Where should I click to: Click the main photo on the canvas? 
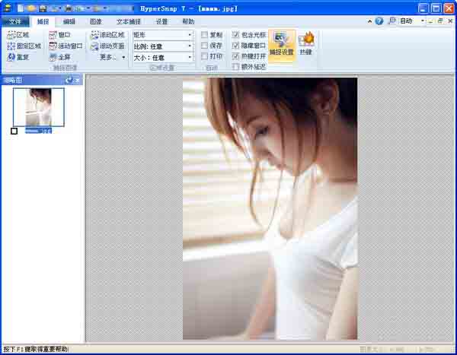[270, 208]
